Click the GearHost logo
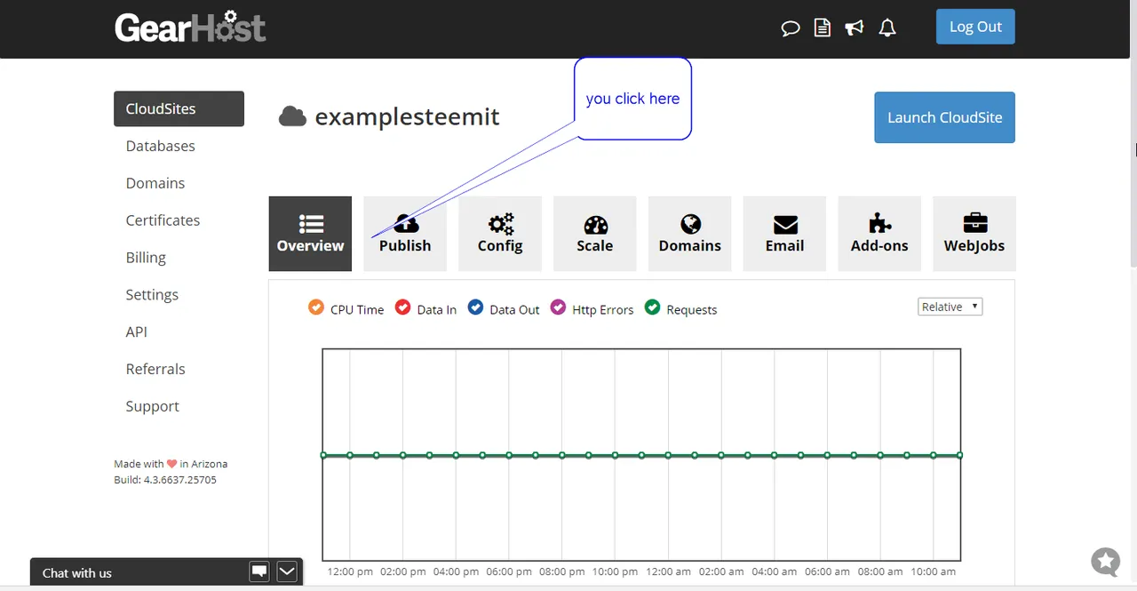Viewport: 1137px width, 591px height. click(190, 27)
